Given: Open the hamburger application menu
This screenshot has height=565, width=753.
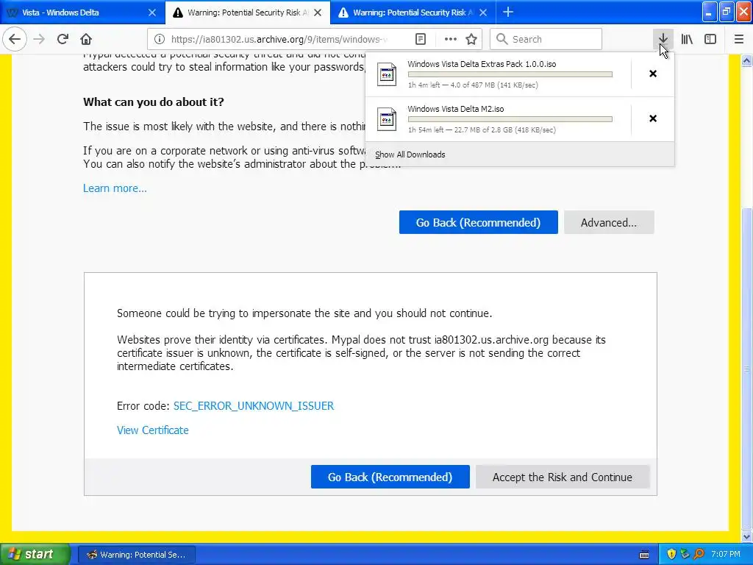Looking at the screenshot, I should click(738, 39).
